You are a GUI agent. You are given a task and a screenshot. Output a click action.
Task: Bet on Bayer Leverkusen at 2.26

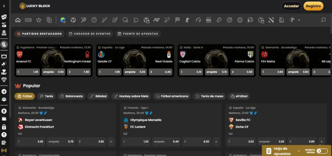[30, 142]
